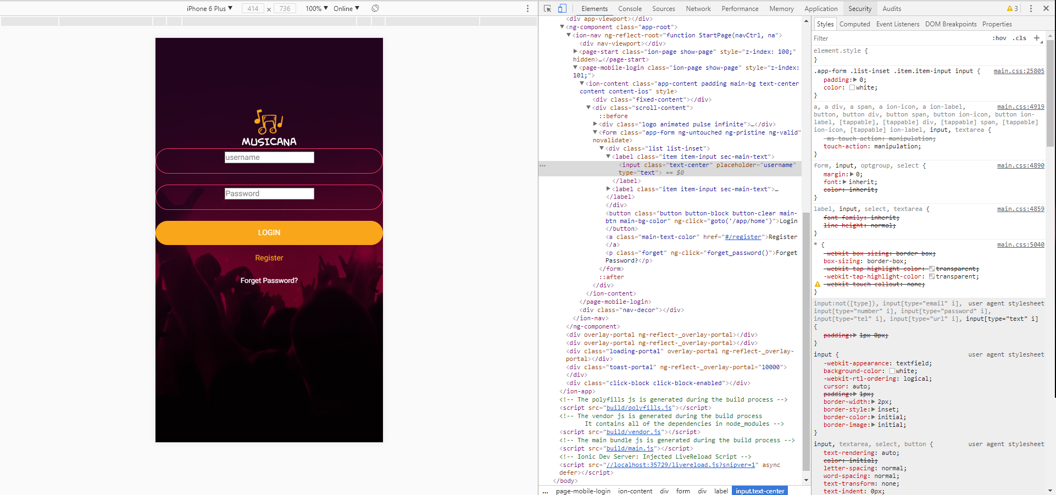This screenshot has width=1056, height=495.
Task: Expand the margin shorthand property
Action: 852,174
